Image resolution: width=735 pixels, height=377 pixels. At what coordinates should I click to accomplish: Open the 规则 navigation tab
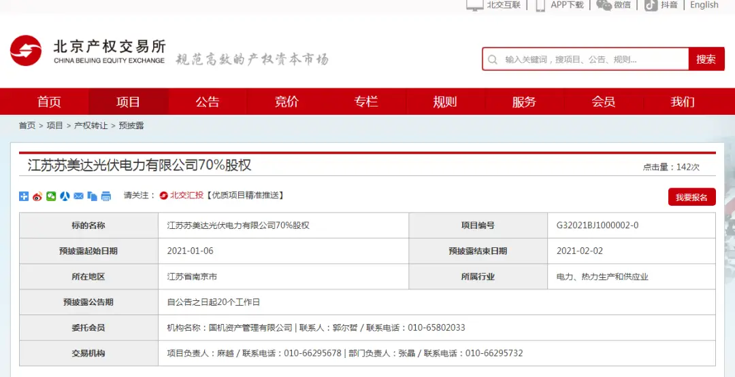coord(445,101)
